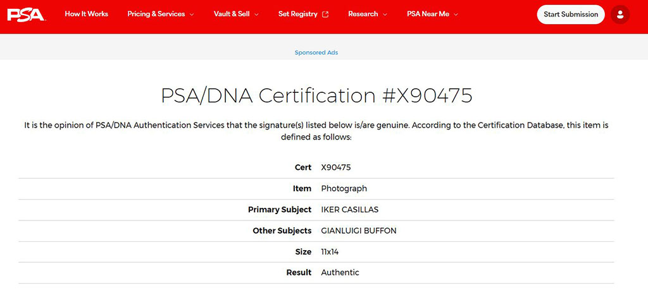Click the Pricing & Services menu label

(x=156, y=14)
